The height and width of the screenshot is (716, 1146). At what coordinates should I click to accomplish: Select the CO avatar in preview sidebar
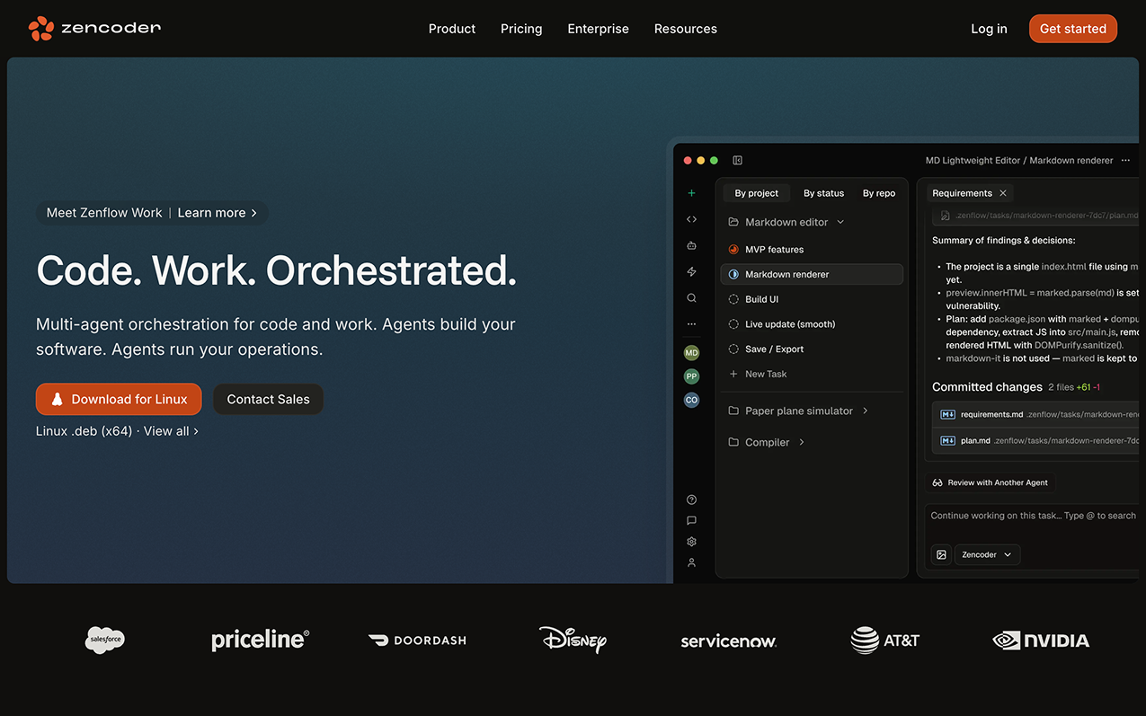(x=691, y=400)
